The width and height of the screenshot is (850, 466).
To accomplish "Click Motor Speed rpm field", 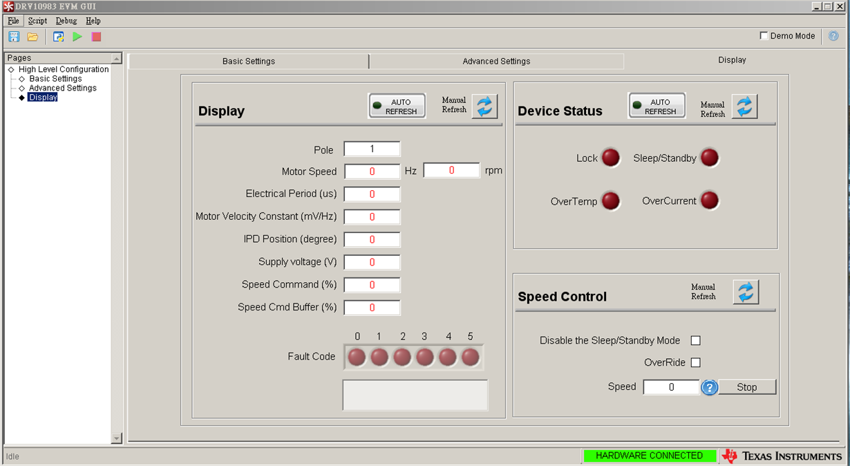I will 451,170.
